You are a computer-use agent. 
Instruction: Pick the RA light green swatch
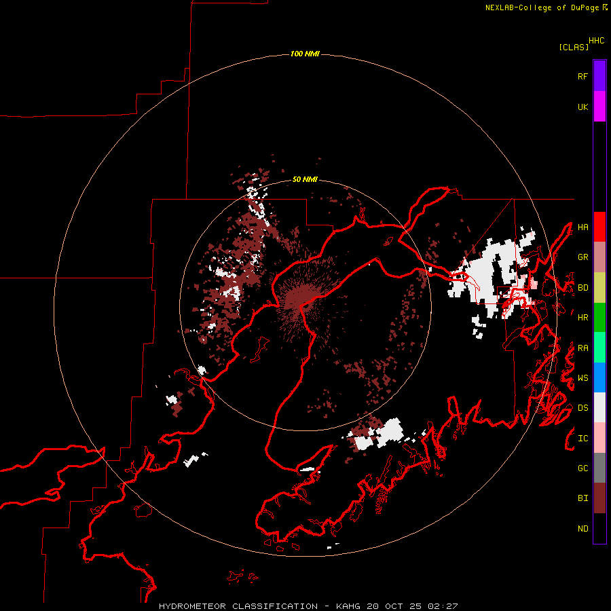pos(599,348)
